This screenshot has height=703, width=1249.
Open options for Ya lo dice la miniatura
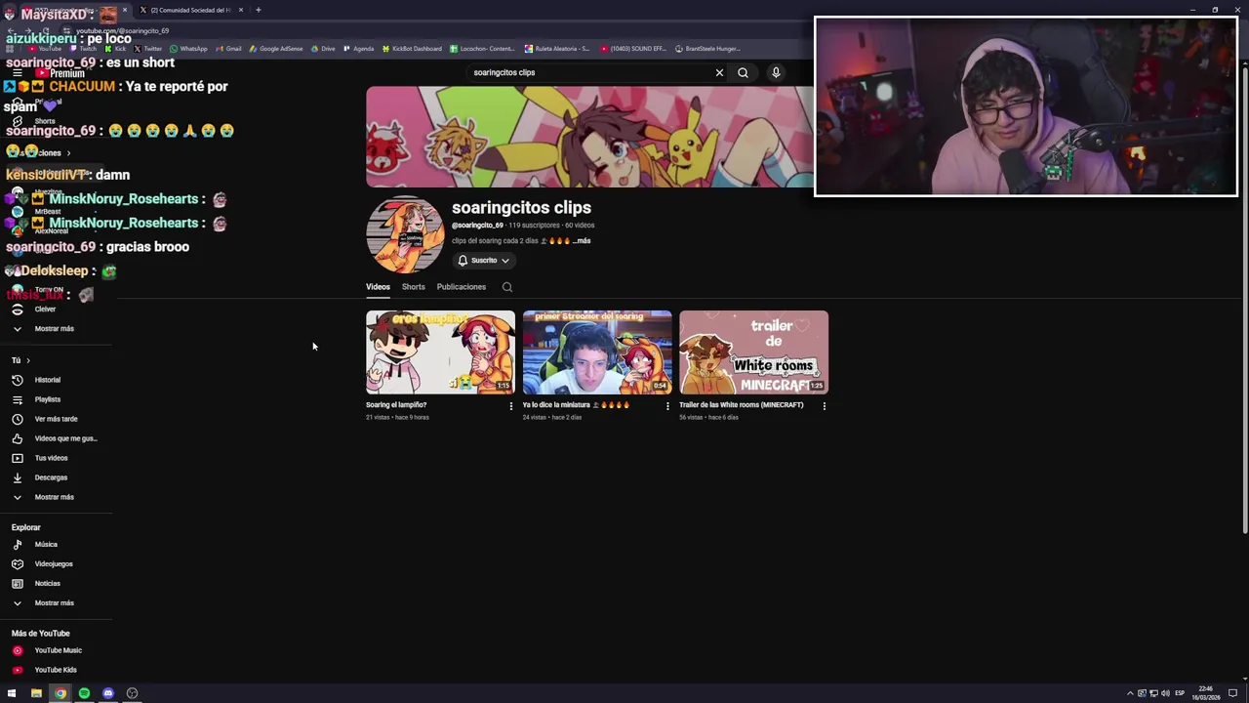[x=667, y=406]
